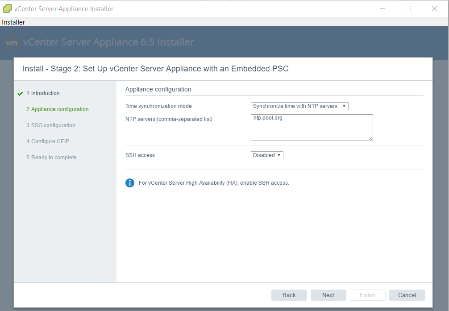Select step 3 SSO configuration

point(51,125)
